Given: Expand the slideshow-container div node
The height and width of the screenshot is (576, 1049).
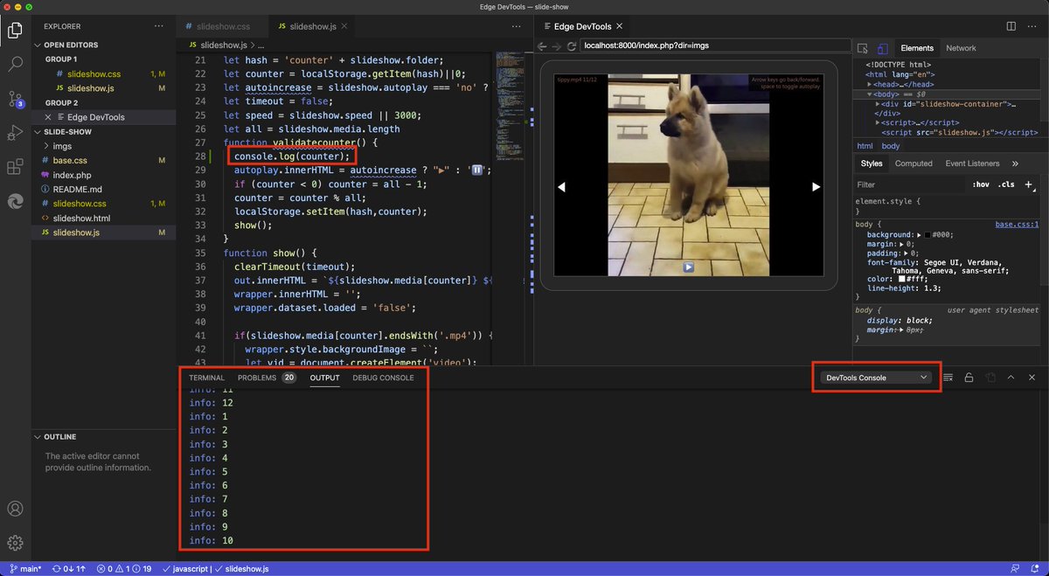Looking at the screenshot, I should click(878, 104).
